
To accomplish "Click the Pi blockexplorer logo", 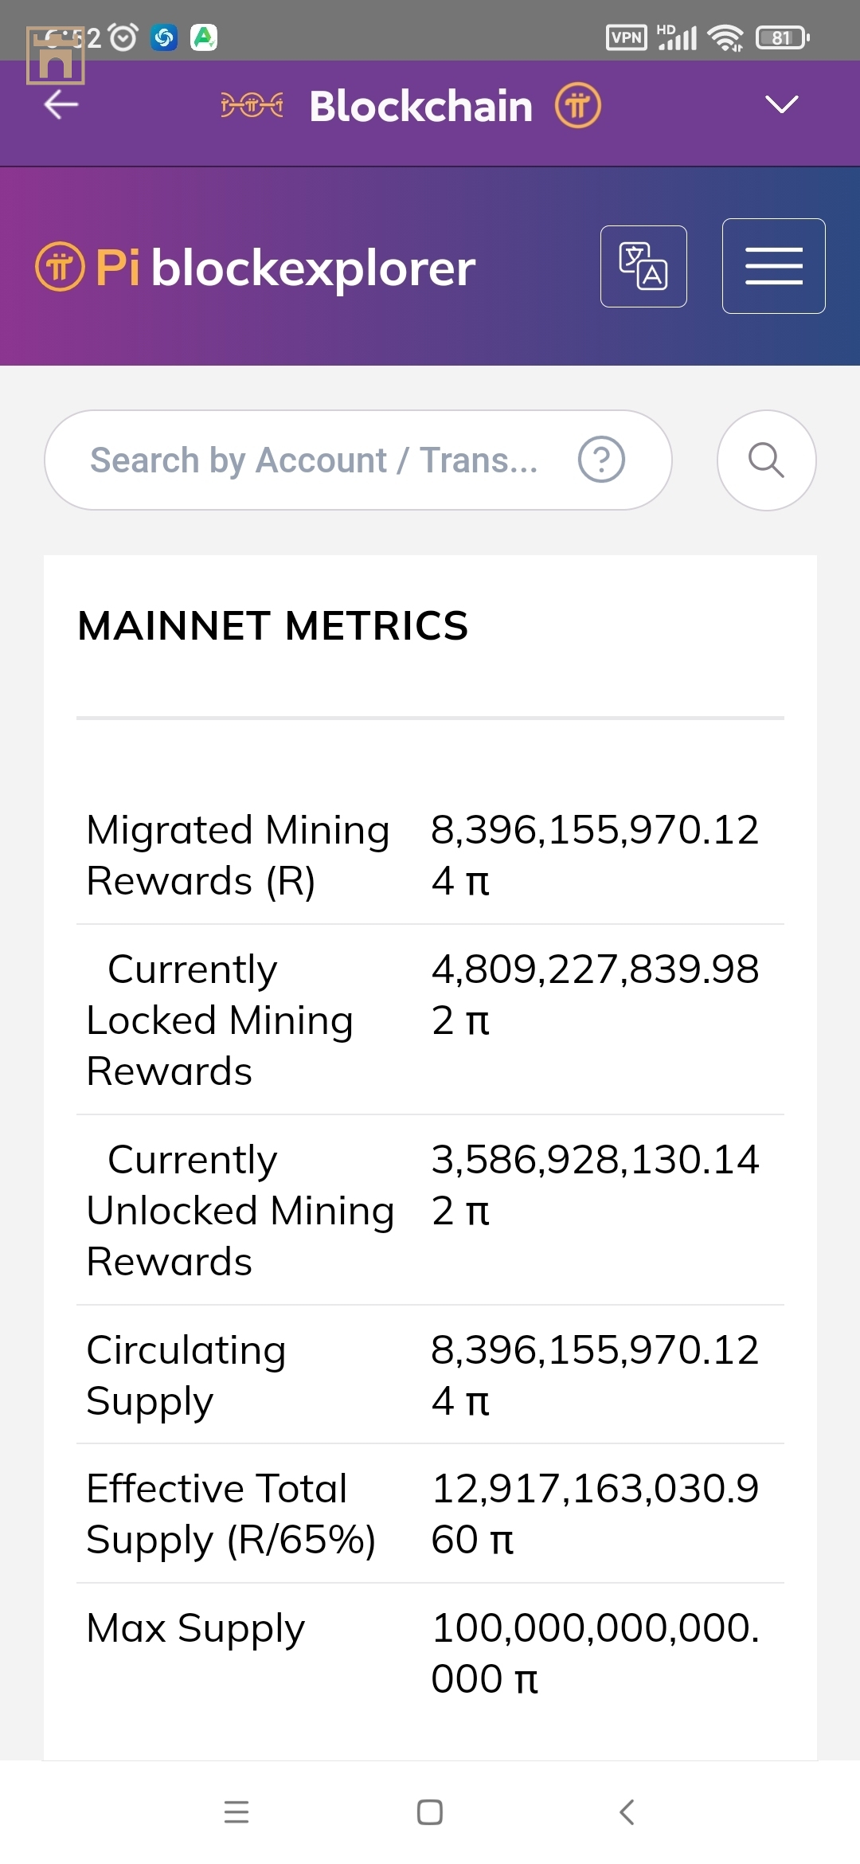I will (x=256, y=268).
